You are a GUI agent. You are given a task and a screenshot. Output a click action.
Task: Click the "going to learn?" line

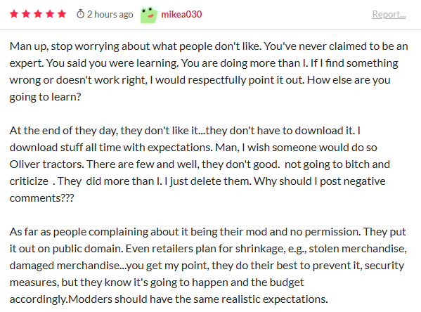click(45, 97)
